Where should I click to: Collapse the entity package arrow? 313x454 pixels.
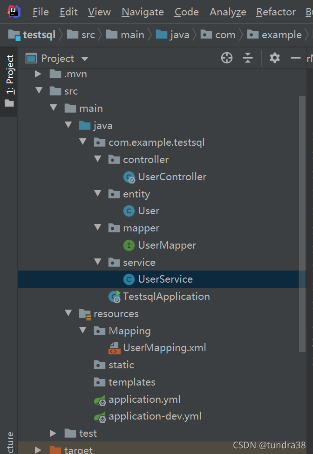98,193
